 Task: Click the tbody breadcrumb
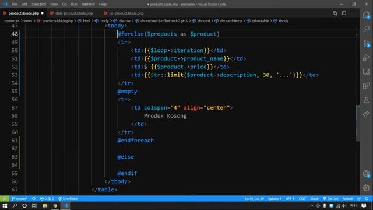tap(284, 21)
